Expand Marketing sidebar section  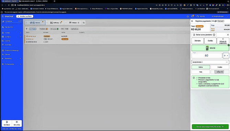12,58
